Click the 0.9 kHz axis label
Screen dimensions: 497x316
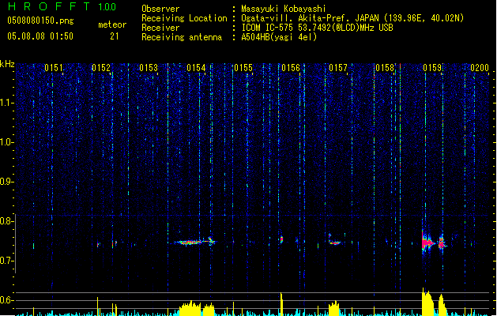coord(6,181)
